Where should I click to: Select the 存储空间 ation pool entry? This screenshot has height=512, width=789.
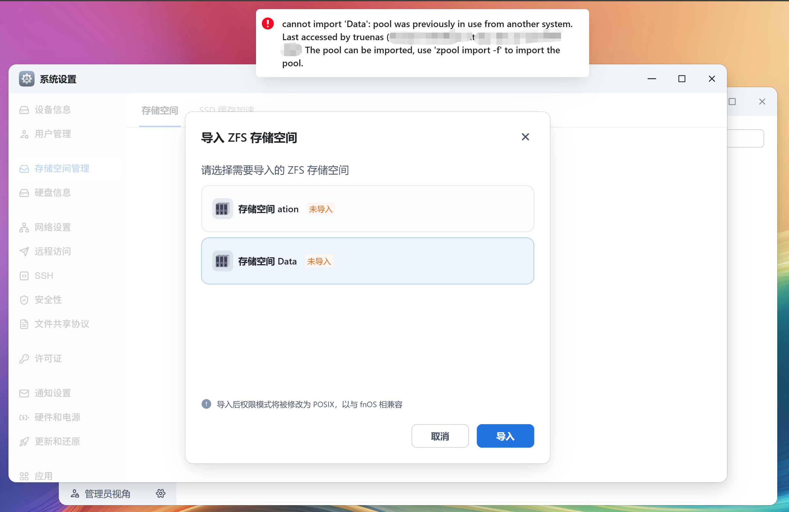(x=367, y=209)
